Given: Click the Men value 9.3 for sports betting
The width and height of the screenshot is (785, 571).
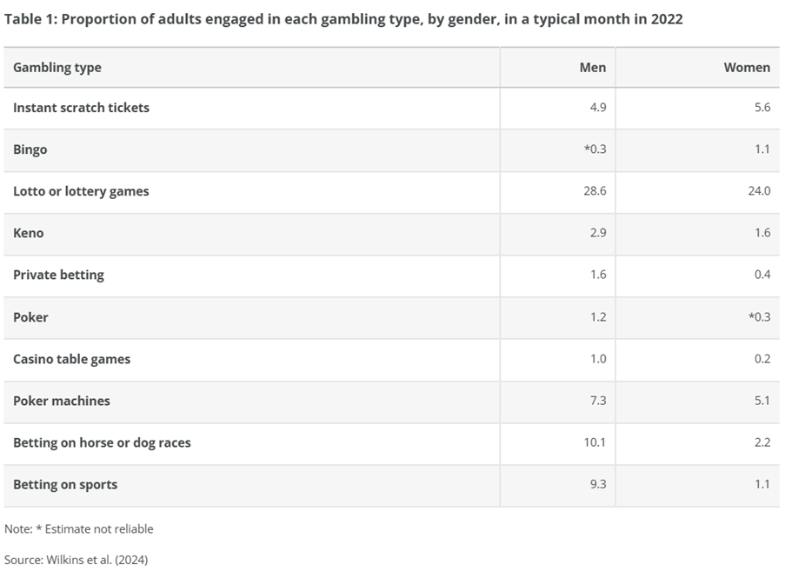Looking at the screenshot, I should 597,484.
